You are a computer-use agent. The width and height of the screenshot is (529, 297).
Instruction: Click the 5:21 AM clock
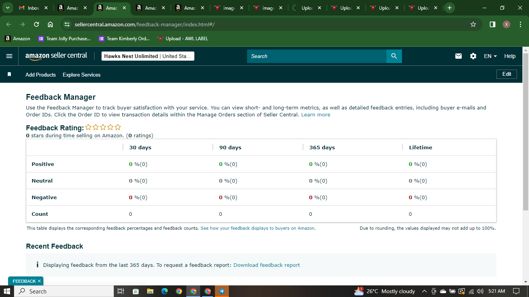pyautogui.click(x=497, y=291)
